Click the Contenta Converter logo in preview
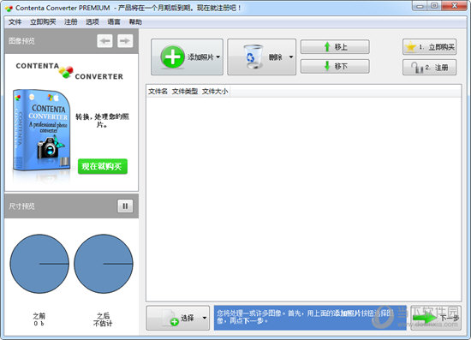Image resolution: width=471 pixels, height=340 pixels. (69, 71)
